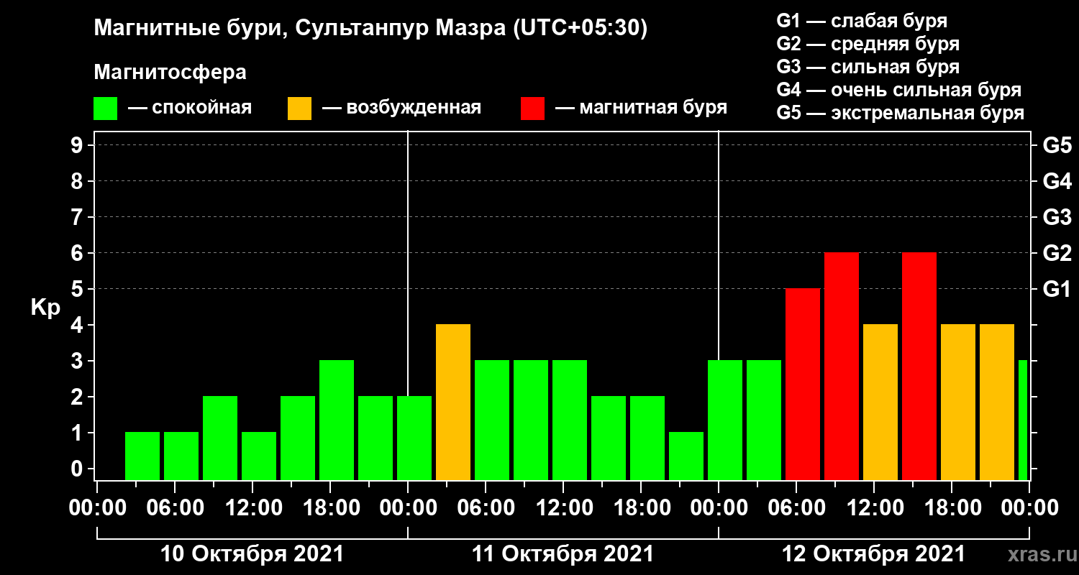Click the '— возбужденная' legend label
Viewport: 1079px width, 575px height.
[401, 109]
